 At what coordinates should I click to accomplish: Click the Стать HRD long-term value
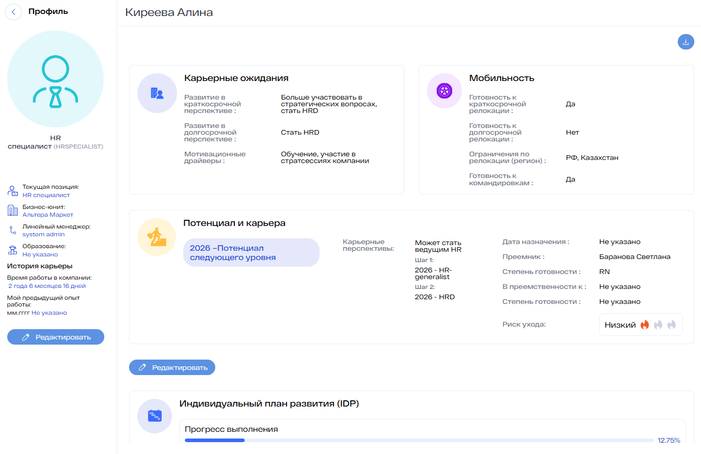(x=300, y=132)
